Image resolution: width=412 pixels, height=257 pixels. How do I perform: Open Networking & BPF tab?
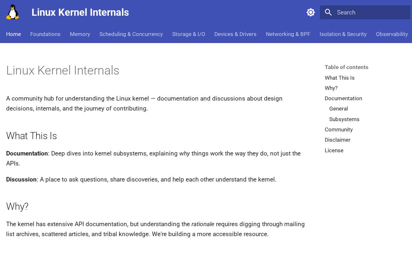(288, 34)
